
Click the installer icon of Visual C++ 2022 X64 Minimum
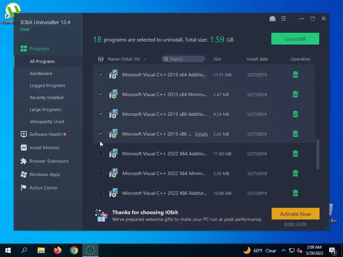[113, 173]
